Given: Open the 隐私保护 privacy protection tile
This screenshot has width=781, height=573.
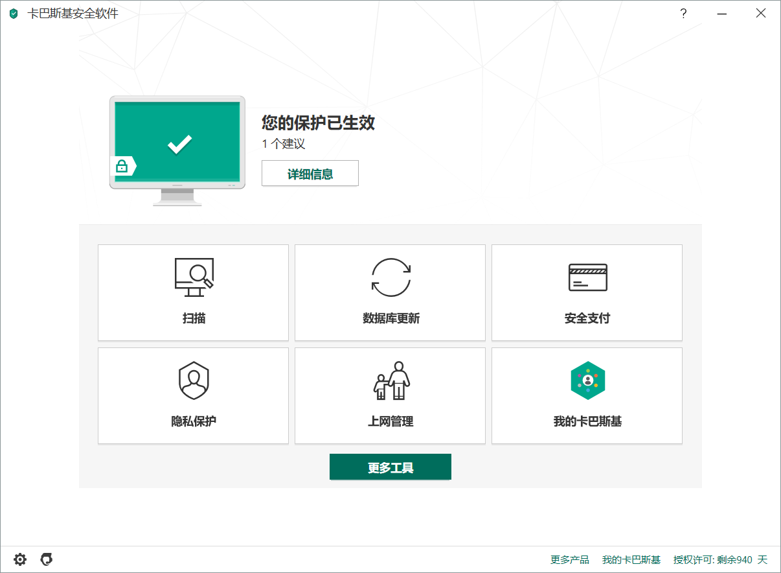Looking at the screenshot, I should point(193,395).
